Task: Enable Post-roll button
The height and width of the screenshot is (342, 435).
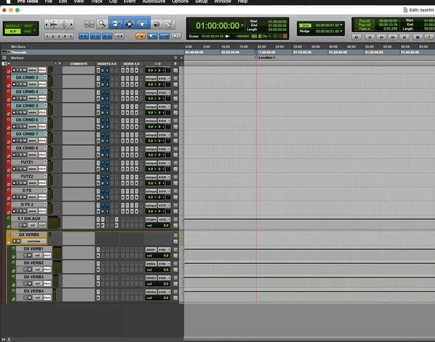Action: click(x=365, y=25)
